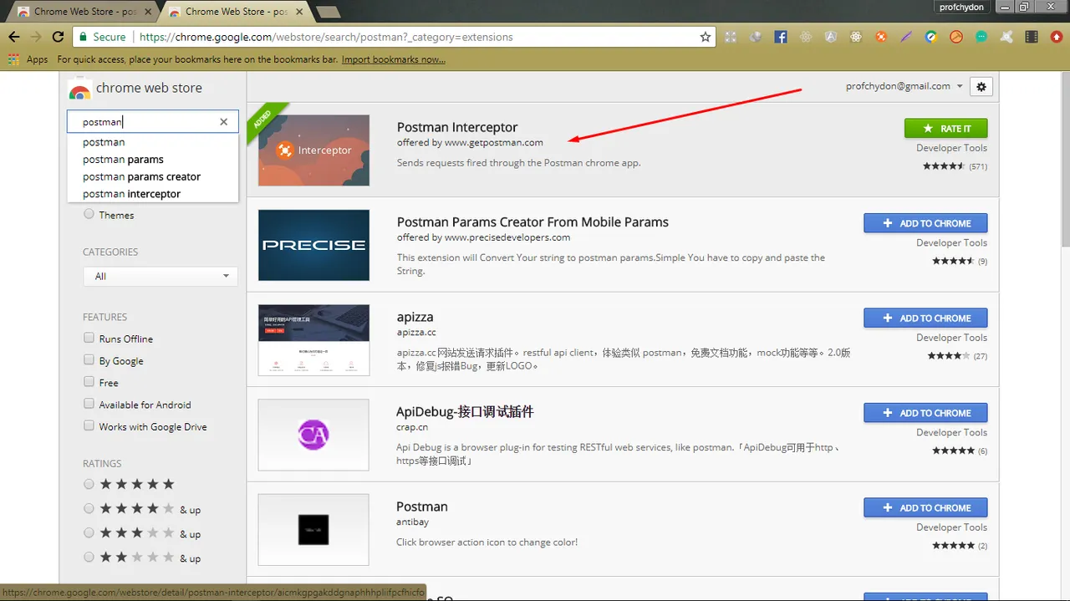Viewport: 1070px width, 601px height.
Task: Select the five-star rating radio button
Action: pyautogui.click(x=89, y=484)
